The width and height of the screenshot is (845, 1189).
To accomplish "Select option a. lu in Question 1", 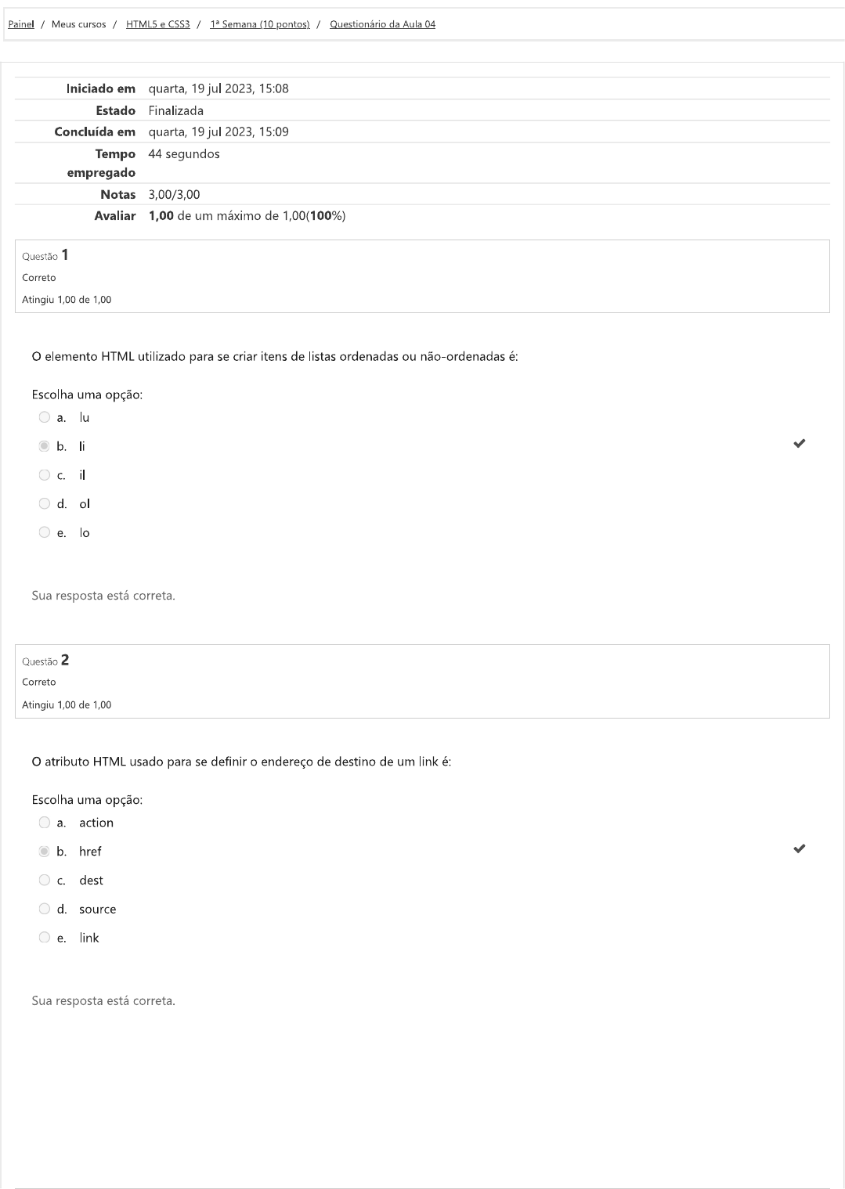I will click(x=45, y=417).
